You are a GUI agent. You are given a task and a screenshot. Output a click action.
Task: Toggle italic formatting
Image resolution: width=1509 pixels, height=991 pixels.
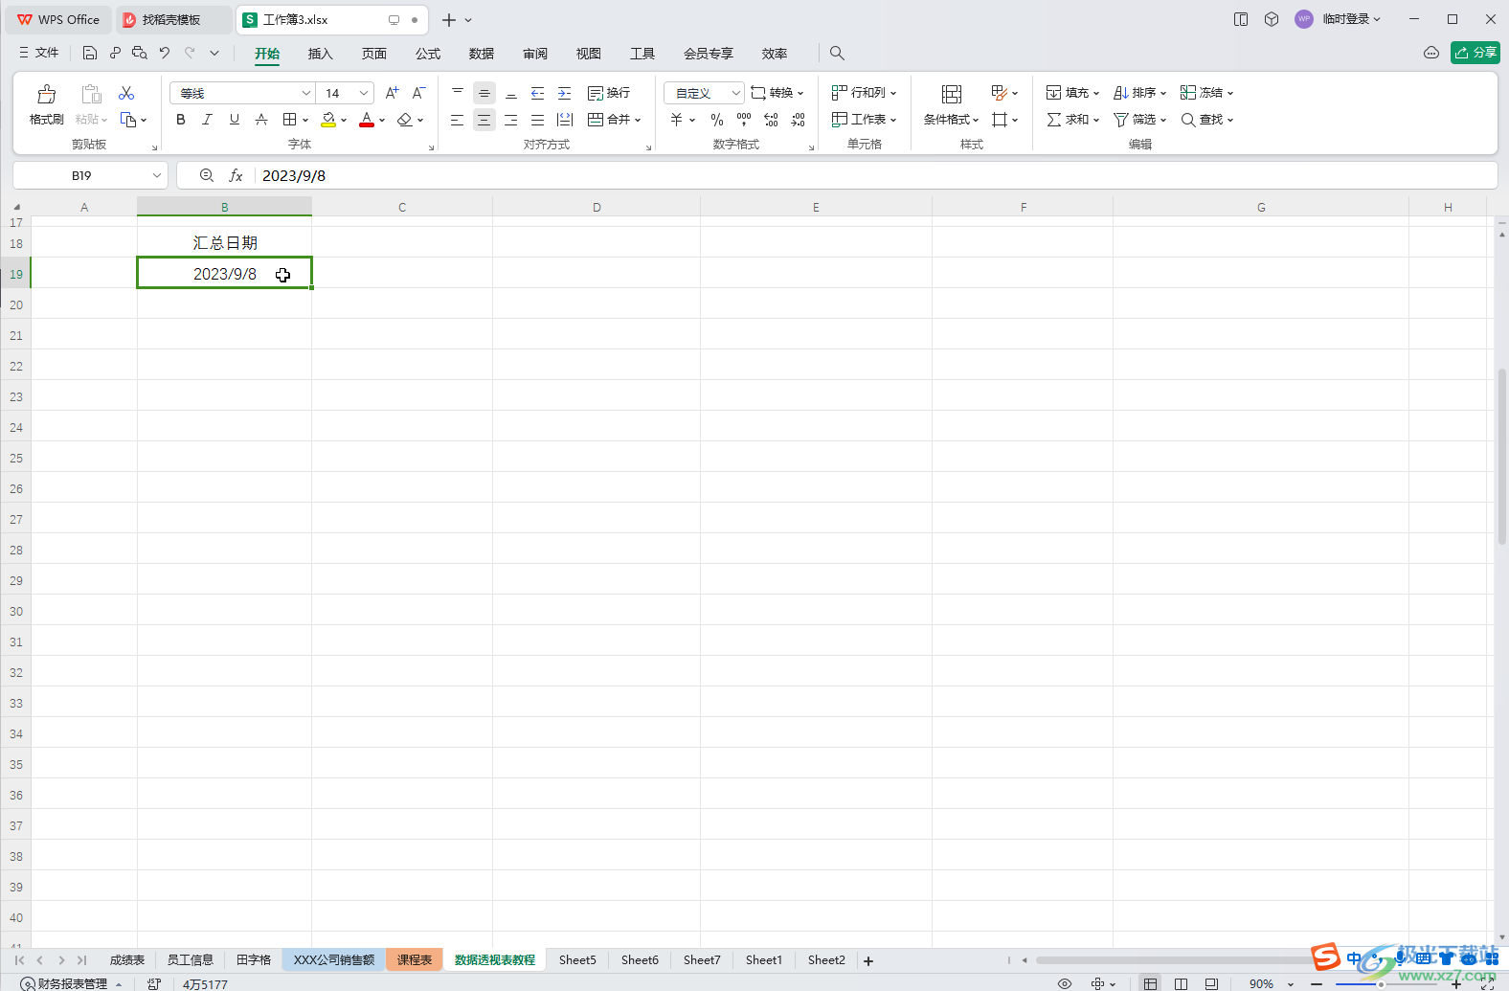tap(207, 120)
